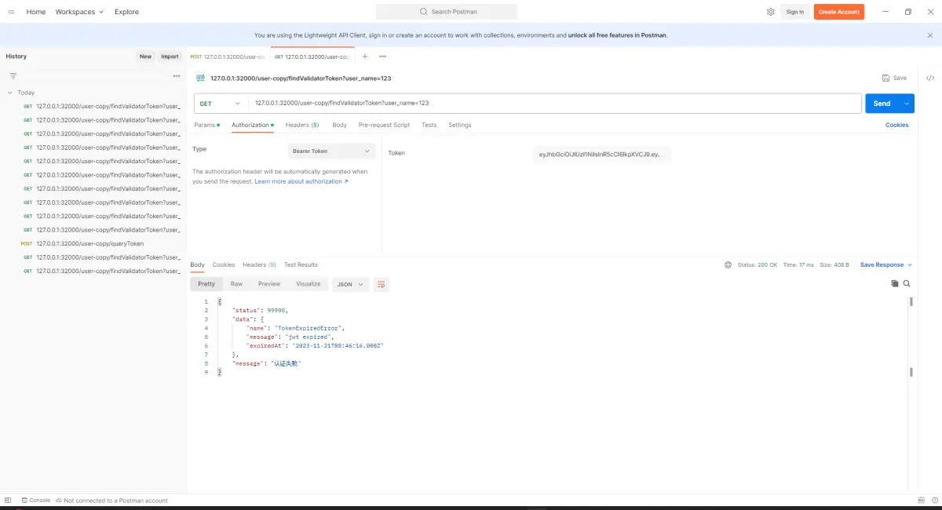The width and height of the screenshot is (942, 510).
Task: Open the Bearer Token type dropdown
Action: 331,151
